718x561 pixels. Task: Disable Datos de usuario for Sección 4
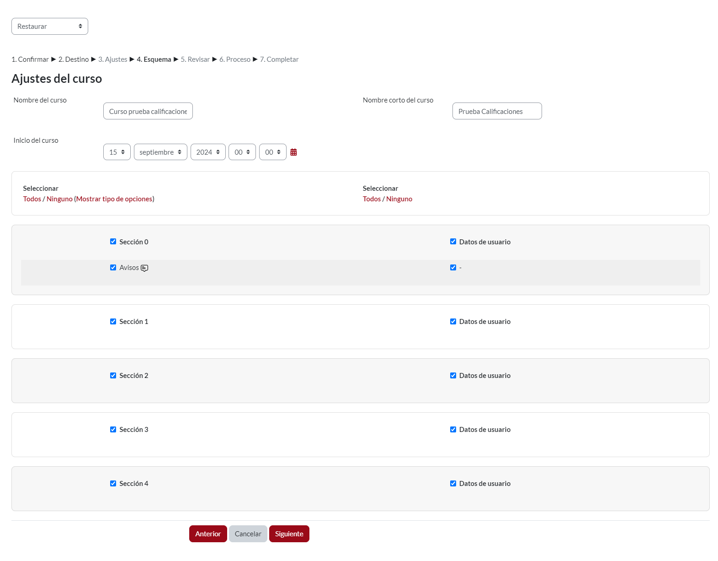coord(453,484)
